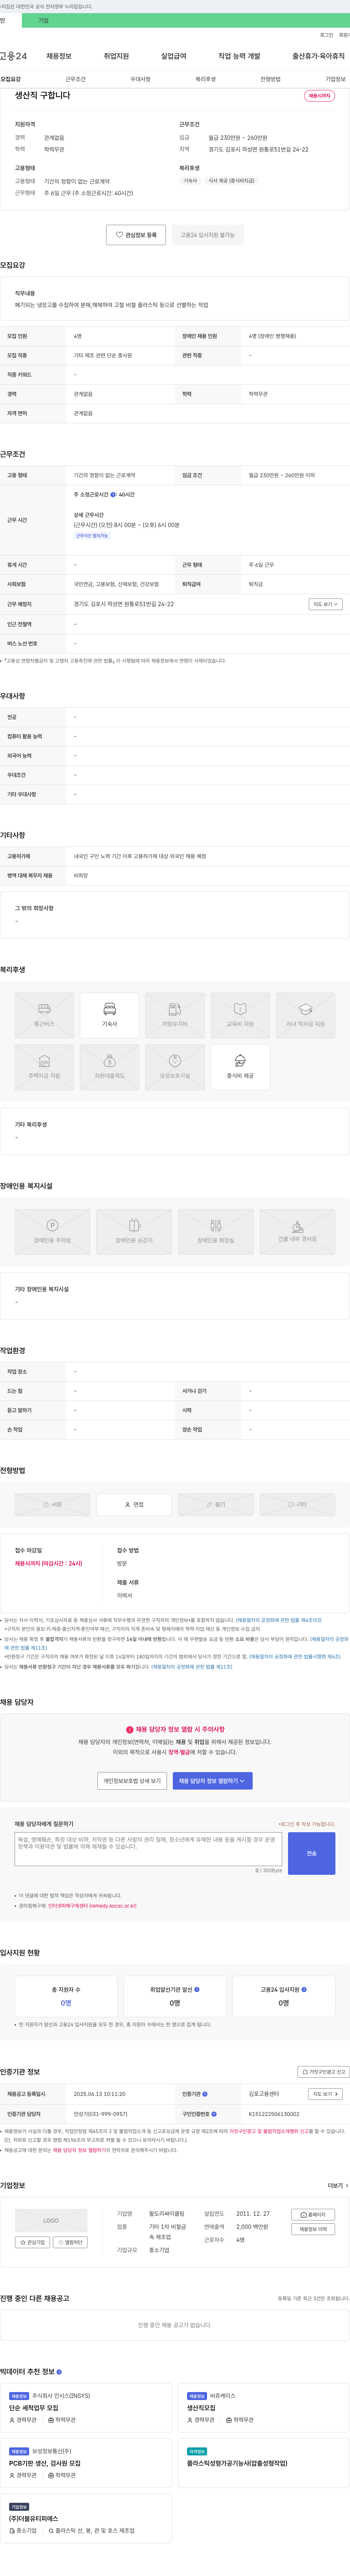Viewport: 350px width, 2576px height.
Task: Open the 직업 능력 개발 menu
Action: (239, 56)
